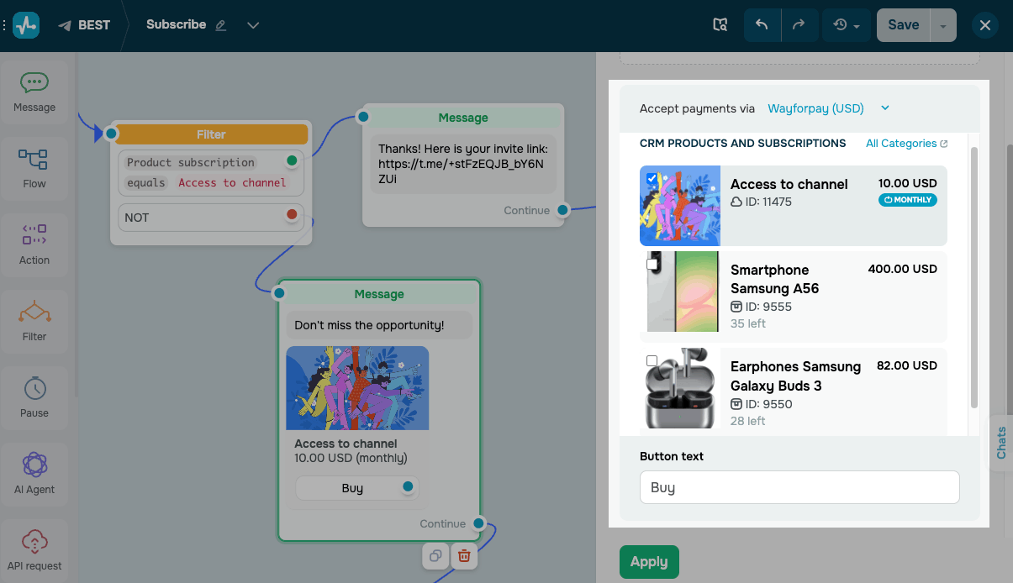Viewport: 1013px width, 583px height.
Task: Open the Save options arrow
Action: point(943,25)
